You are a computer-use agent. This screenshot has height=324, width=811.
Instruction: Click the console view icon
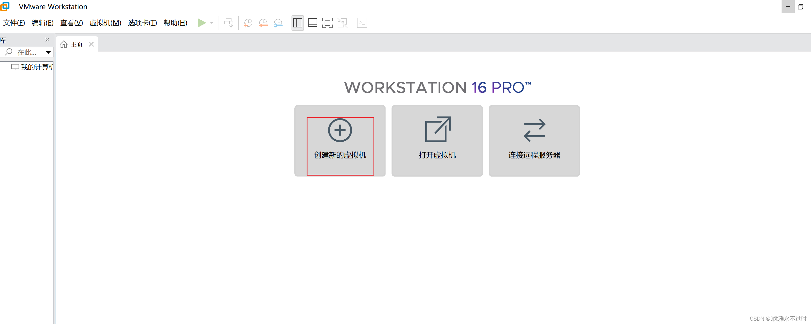pyautogui.click(x=362, y=23)
